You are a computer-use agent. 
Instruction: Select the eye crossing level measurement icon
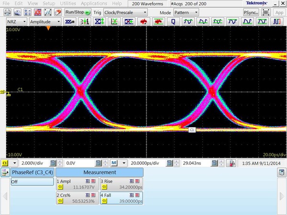(x=114, y=21)
